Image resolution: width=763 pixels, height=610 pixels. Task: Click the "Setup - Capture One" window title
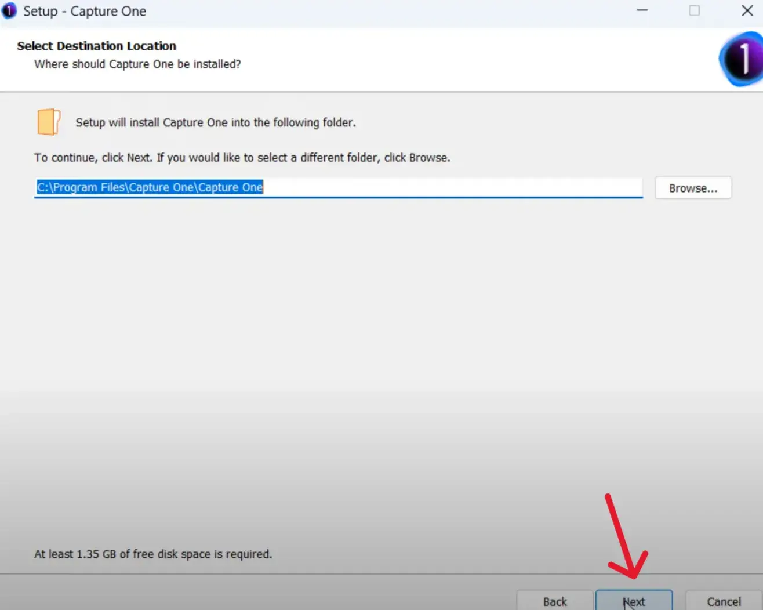click(x=85, y=12)
